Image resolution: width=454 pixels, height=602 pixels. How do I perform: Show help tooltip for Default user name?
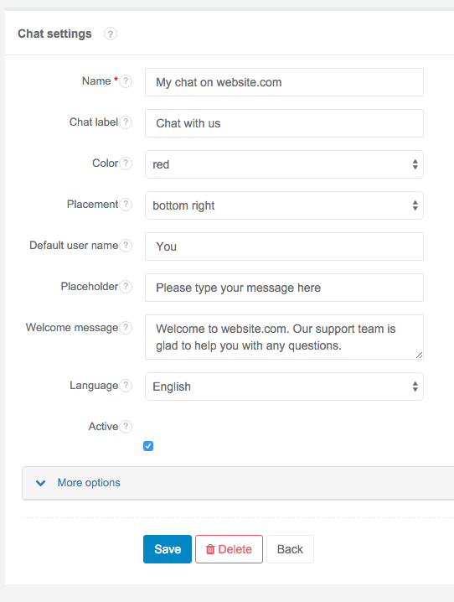coord(126,246)
